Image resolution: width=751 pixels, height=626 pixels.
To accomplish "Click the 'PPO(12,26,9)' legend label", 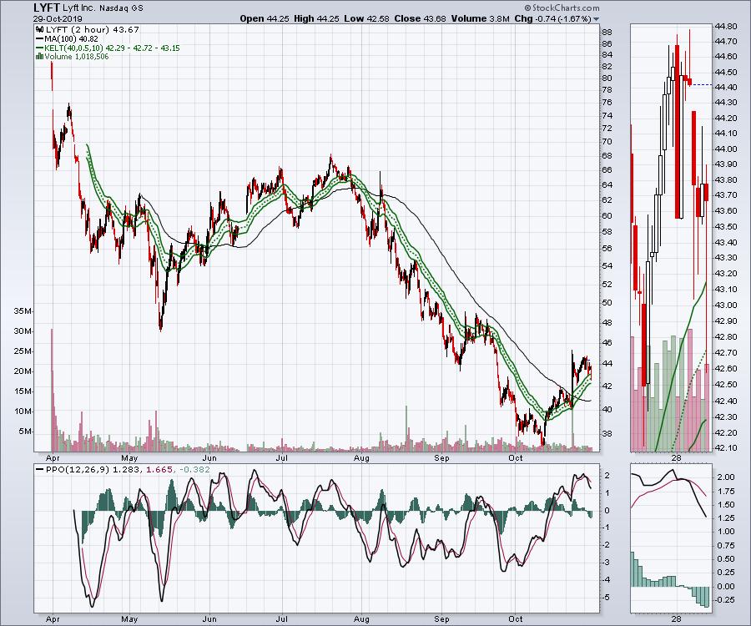I will [77, 469].
